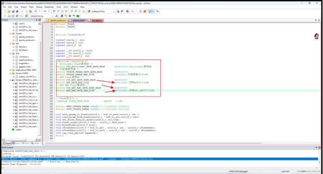Image resolution: width=323 pixels, height=174 pixels.
Task: Select the CMSIS component in project tree
Action: point(18,129)
